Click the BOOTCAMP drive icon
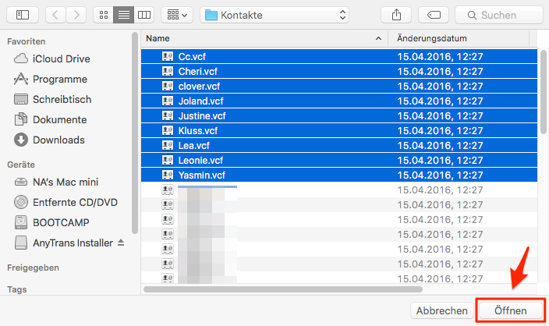Viewport: 549px width, 326px height. point(20,223)
